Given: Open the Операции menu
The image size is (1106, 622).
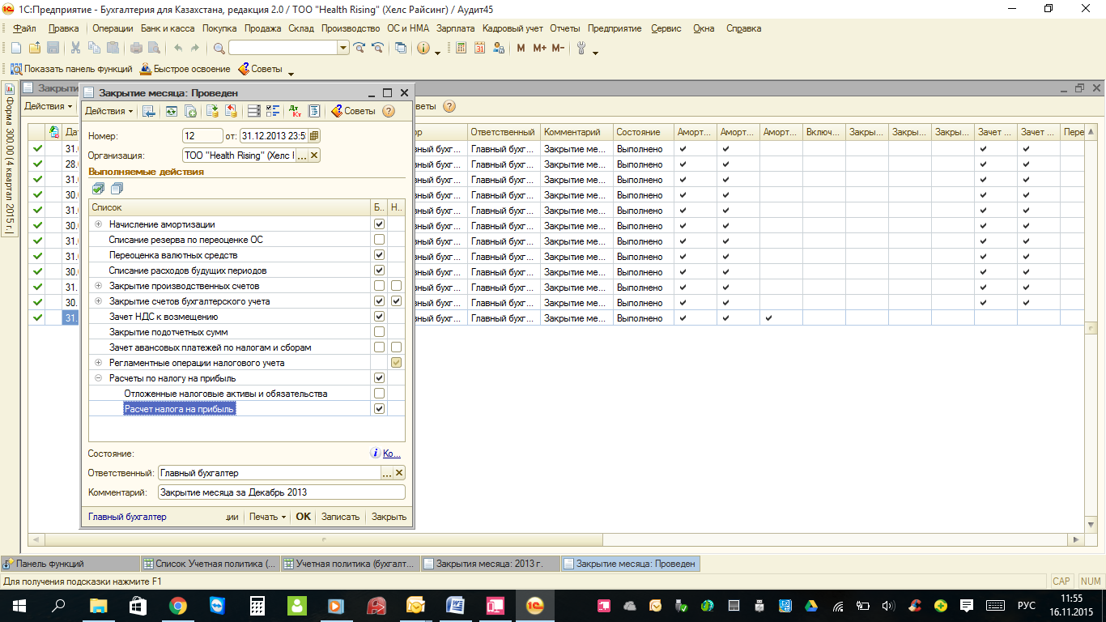Looking at the screenshot, I should point(113,28).
